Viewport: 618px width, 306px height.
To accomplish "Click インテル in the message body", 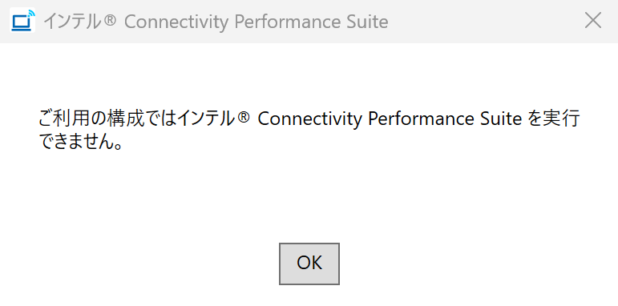I will tap(207, 119).
